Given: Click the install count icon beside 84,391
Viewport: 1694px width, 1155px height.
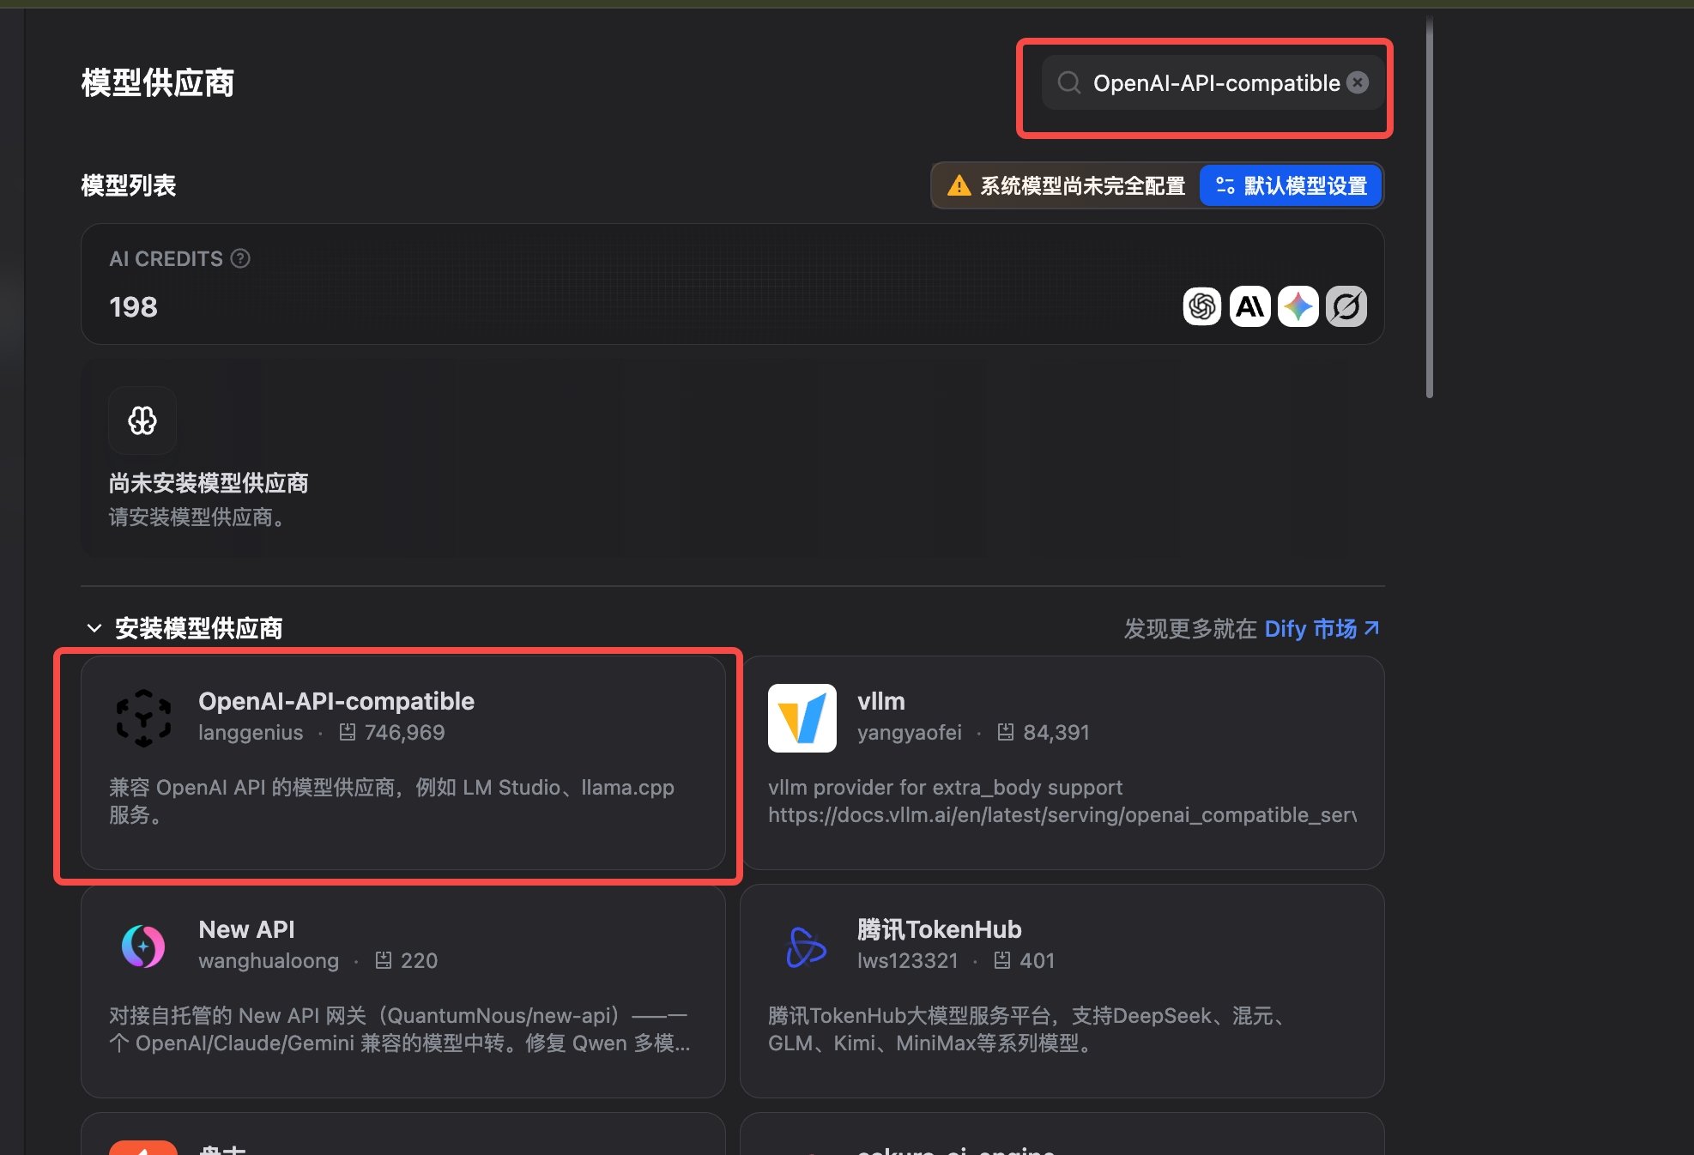Looking at the screenshot, I should pyautogui.click(x=1005, y=732).
